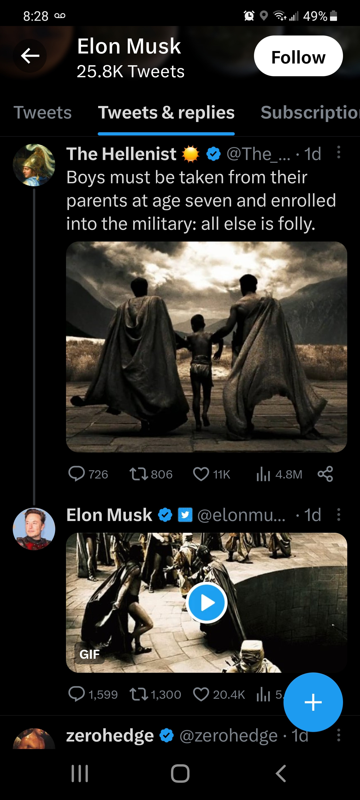
Task: Play the GIF in Elon Musk's reply
Action: (206, 602)
